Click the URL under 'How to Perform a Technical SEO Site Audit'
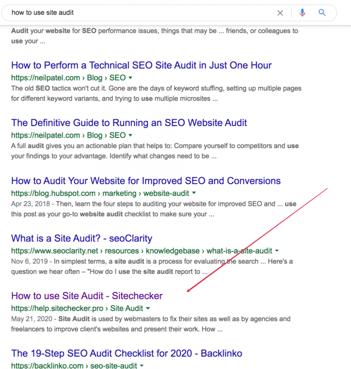The image size is (351, 369). tap(68, 78)
